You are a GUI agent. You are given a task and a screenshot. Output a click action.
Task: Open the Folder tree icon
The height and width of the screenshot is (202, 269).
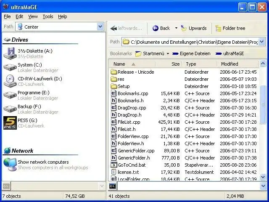(x=218, y=28)
